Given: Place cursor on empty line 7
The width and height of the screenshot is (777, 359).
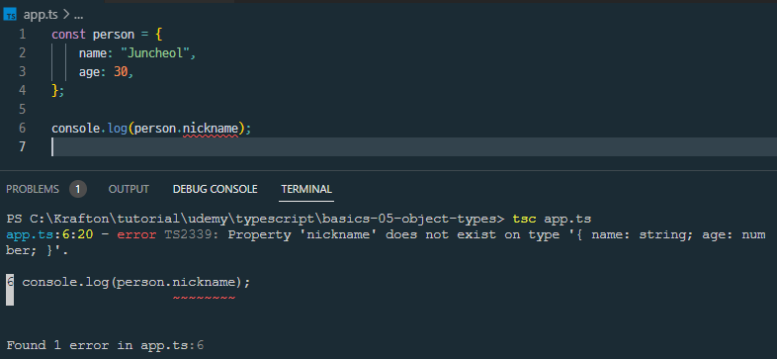Looking at the screenshot, I should 414,147.
